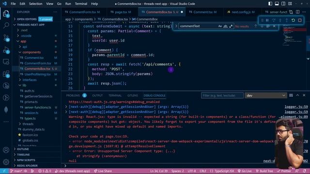Open the Search view in activity bar
Image resolution: width=310 pixels, height=174 pixels.
pyautogui.click(x=6, y=25)
